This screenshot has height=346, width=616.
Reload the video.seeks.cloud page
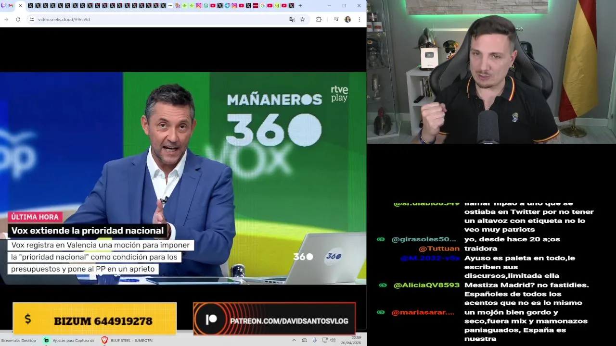pos(18,19)
